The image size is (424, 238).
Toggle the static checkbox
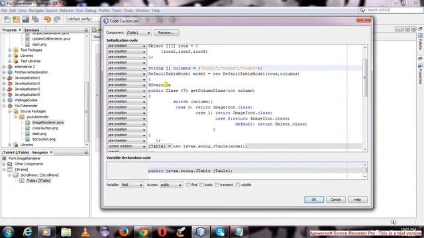pos(201,185)
